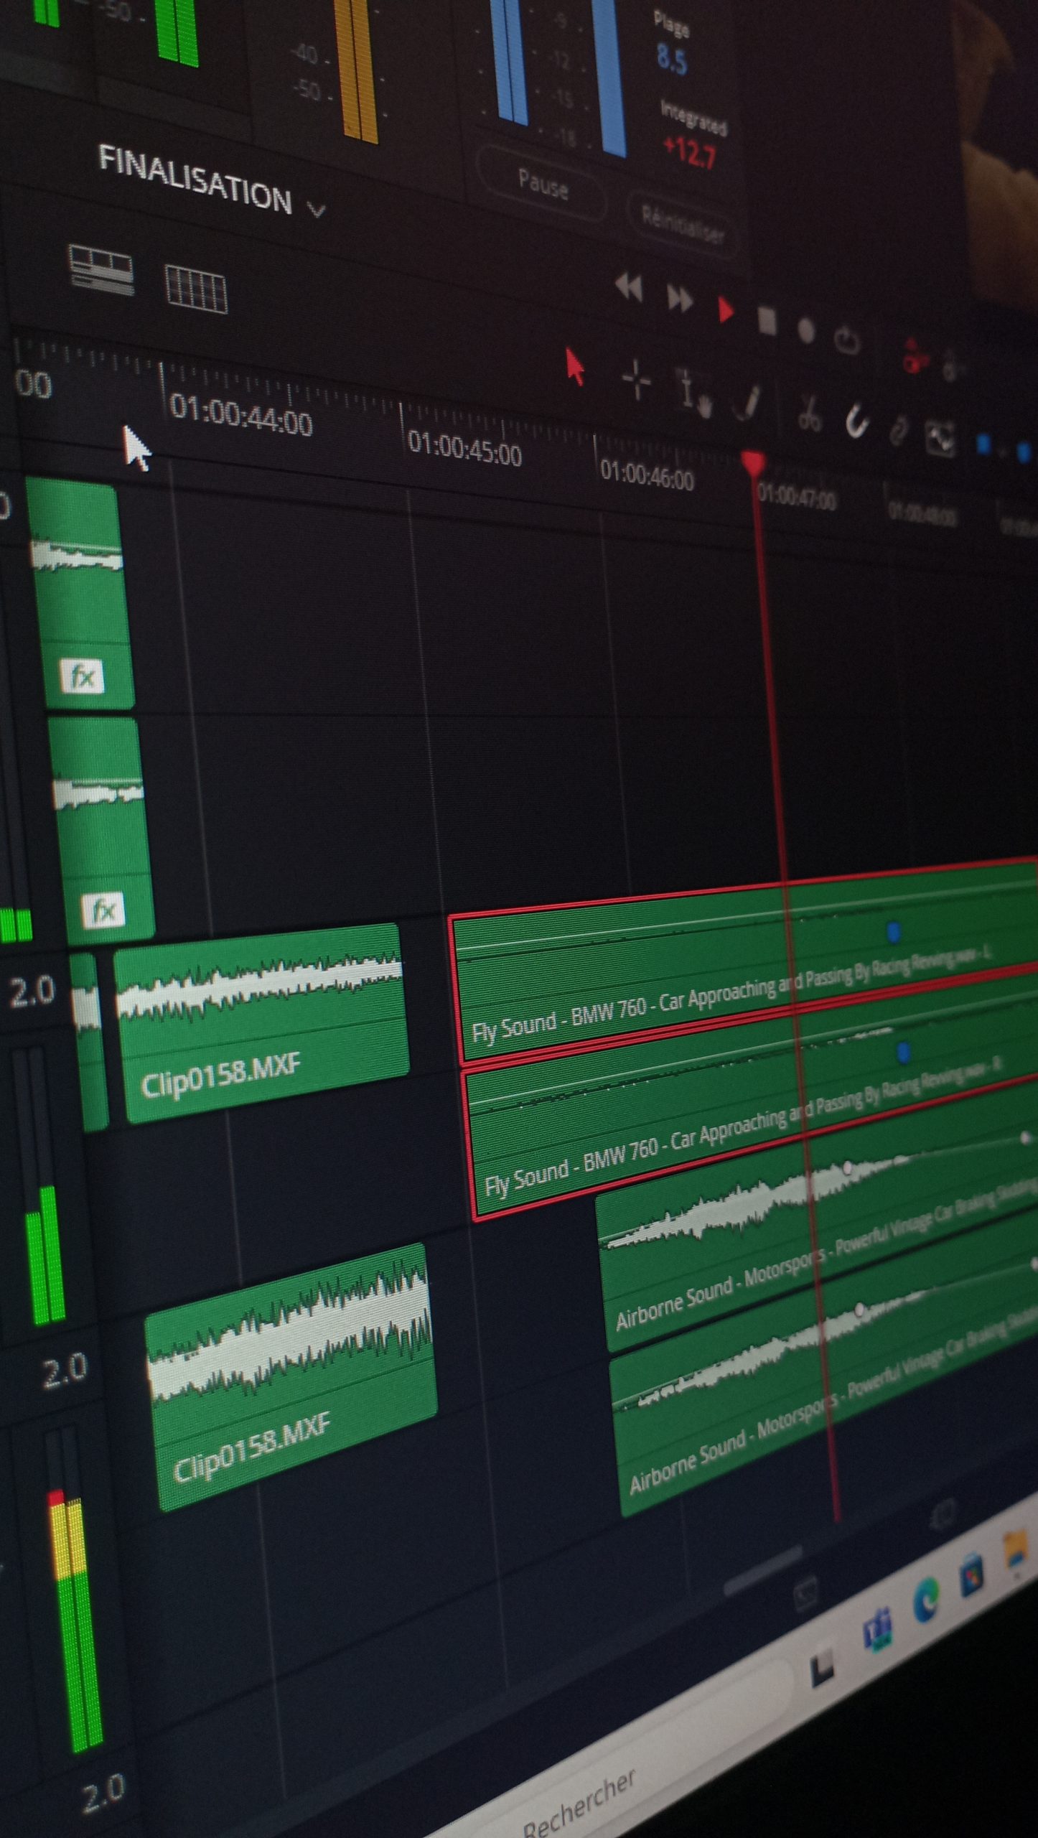Click the red playhead marker on the ruler

coord(752,462)
